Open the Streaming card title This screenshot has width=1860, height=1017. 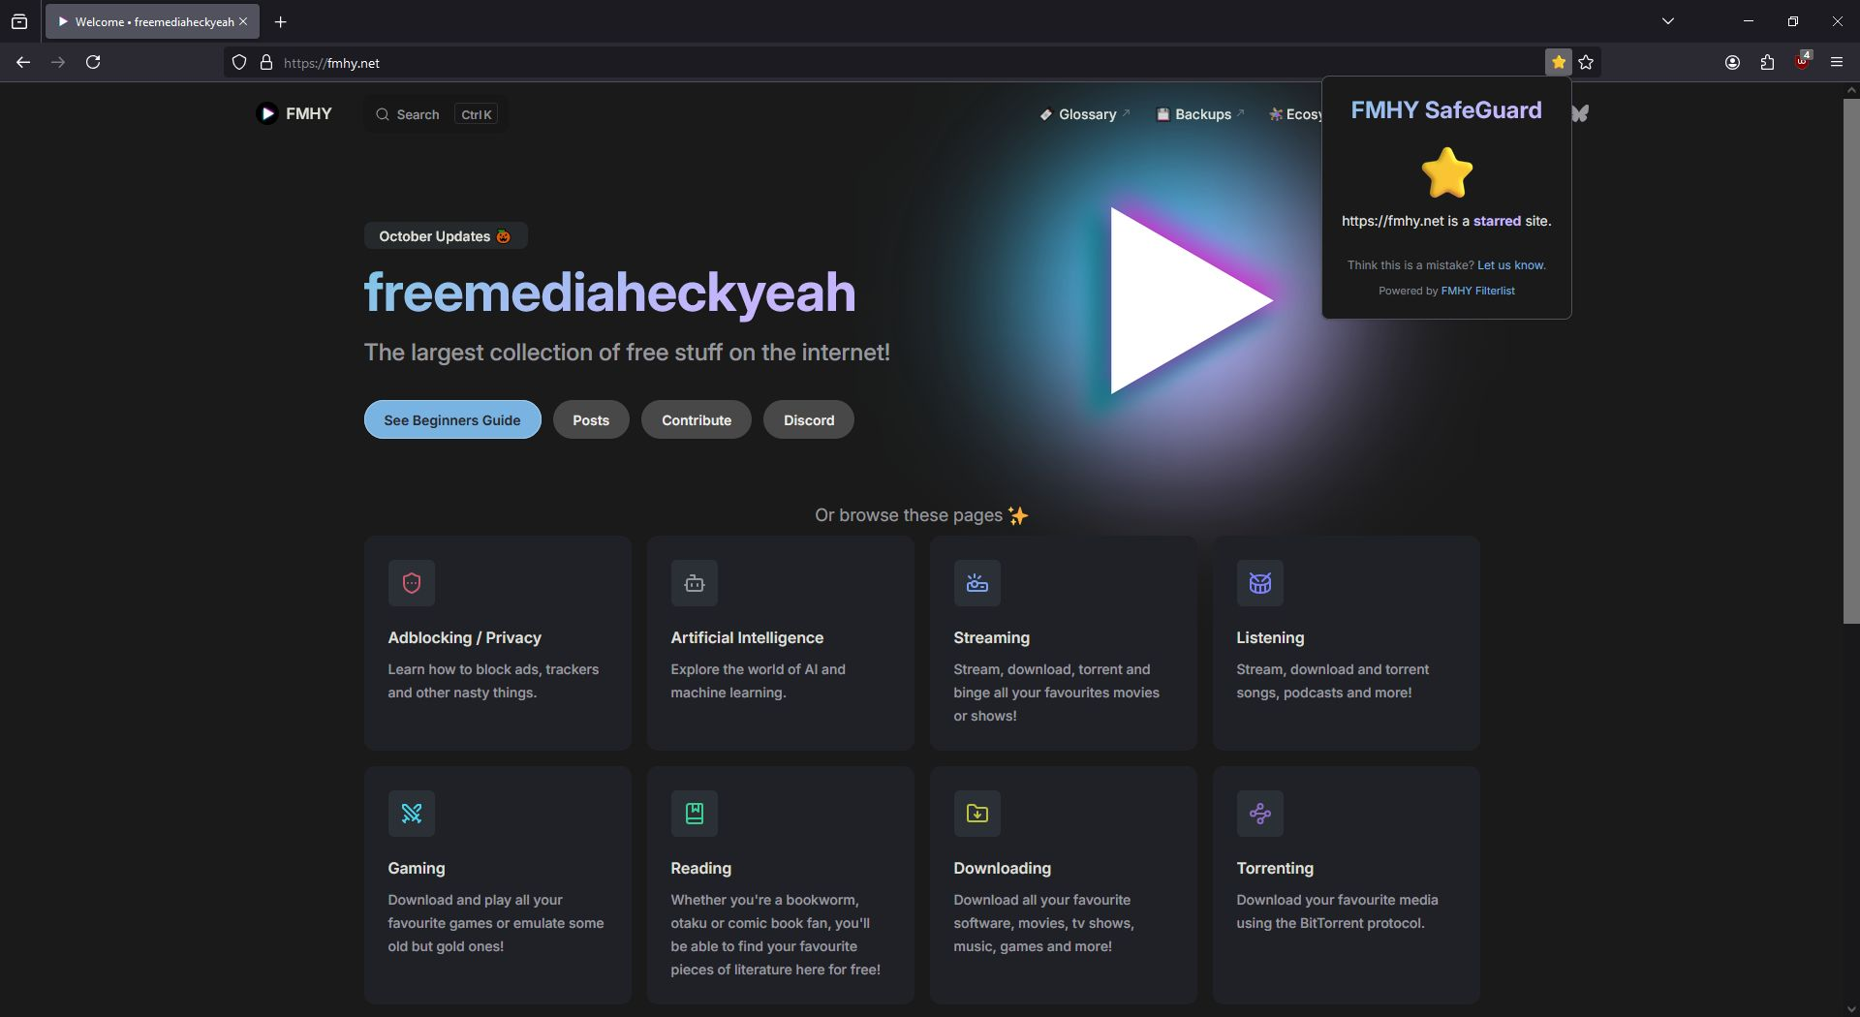pos(991,637)
